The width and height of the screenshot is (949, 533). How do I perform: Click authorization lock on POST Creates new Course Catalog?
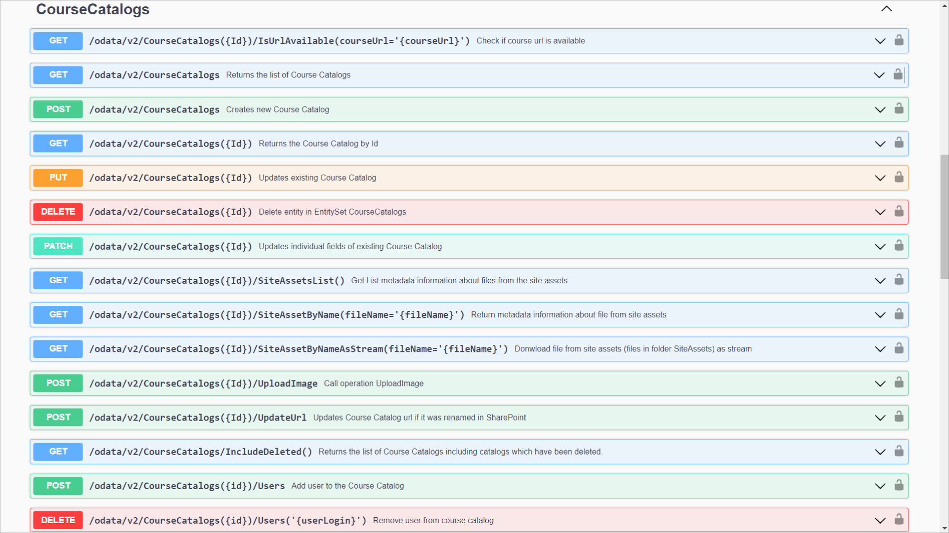899,109
